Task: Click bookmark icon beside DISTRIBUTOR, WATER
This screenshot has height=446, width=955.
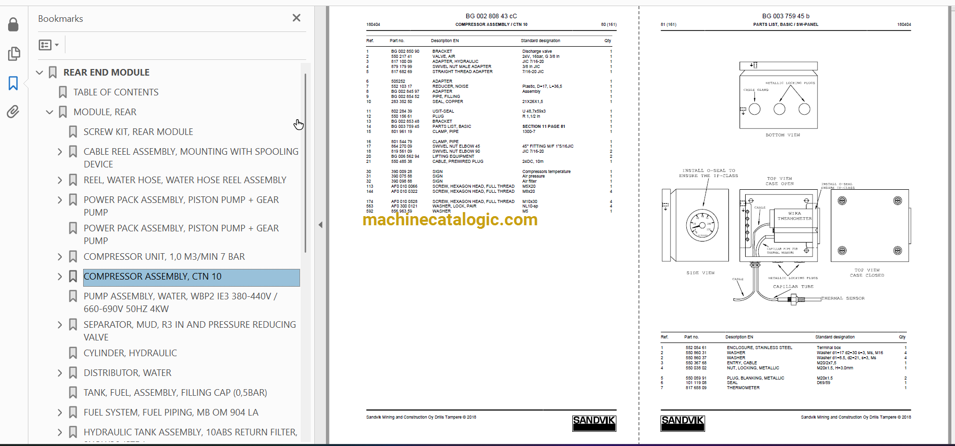Action: click(x=73, y=373)
